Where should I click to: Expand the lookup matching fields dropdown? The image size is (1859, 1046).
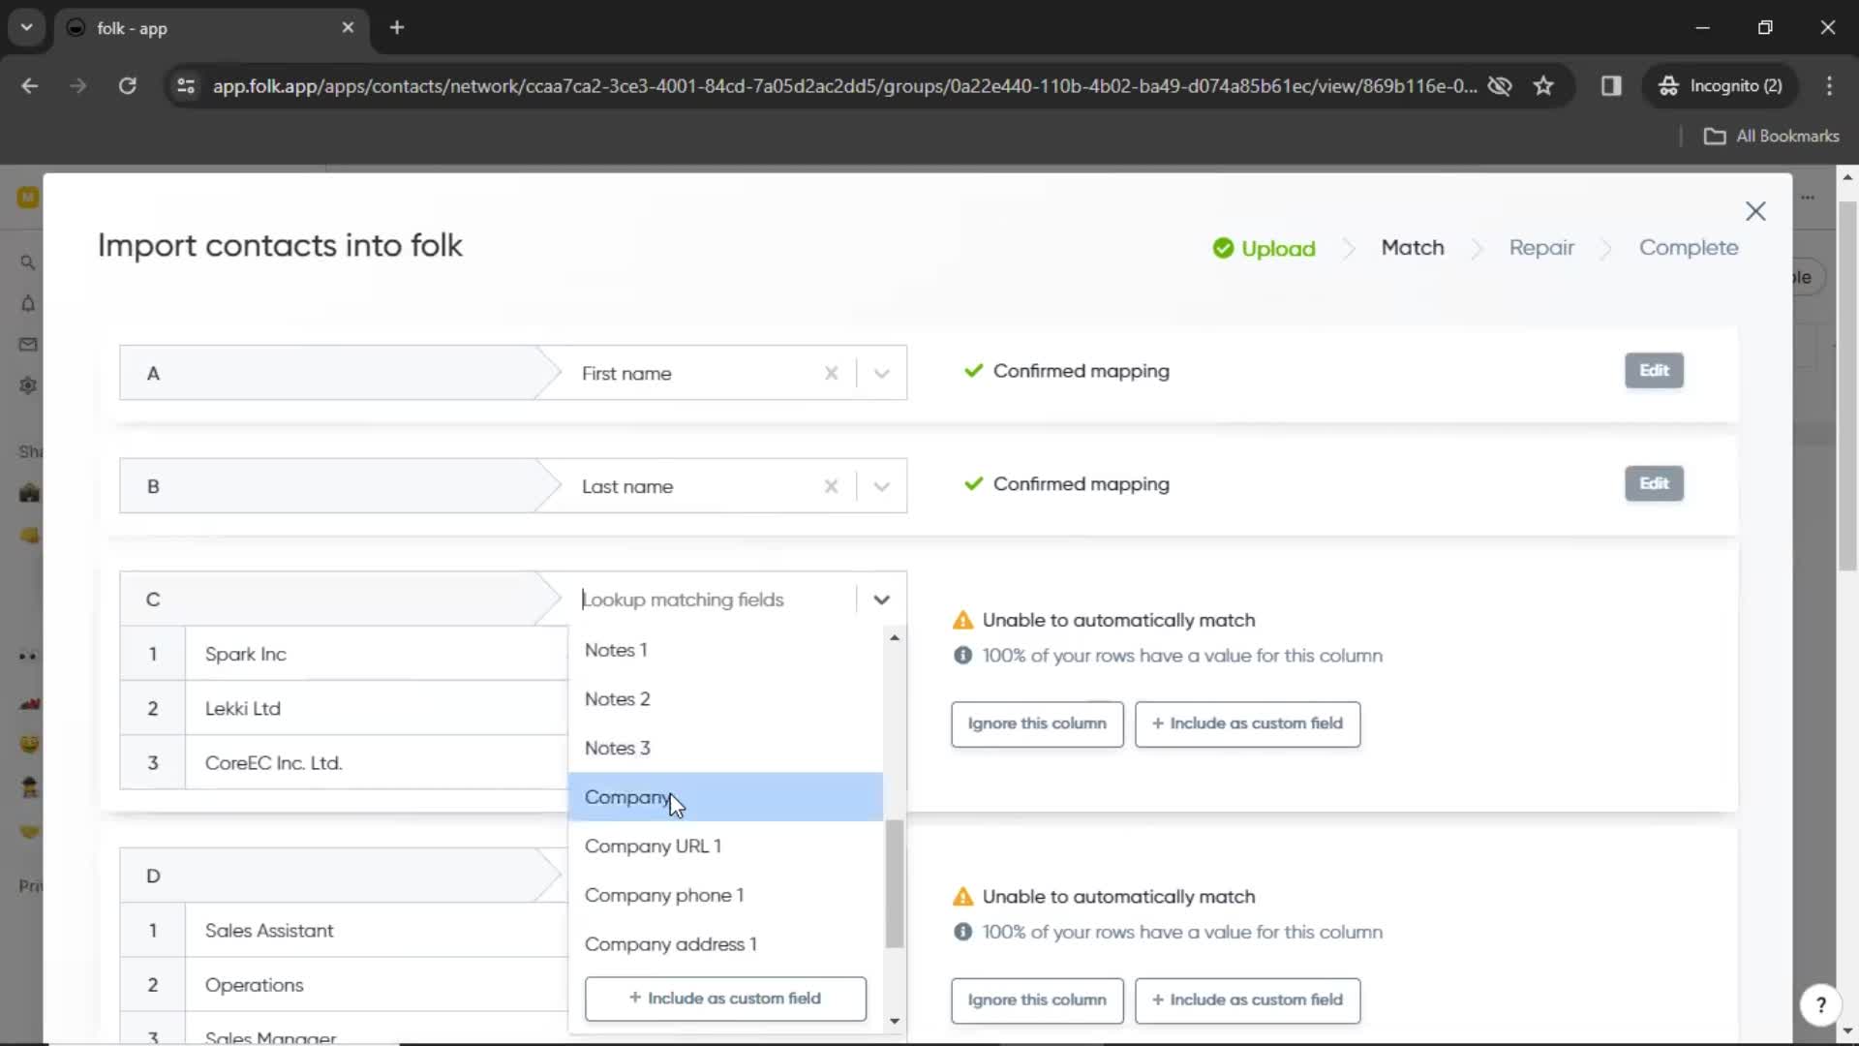coord(881,599)
